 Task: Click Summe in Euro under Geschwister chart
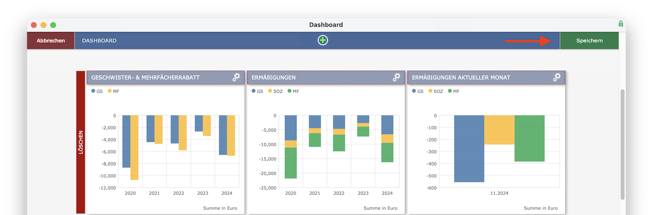220,208
